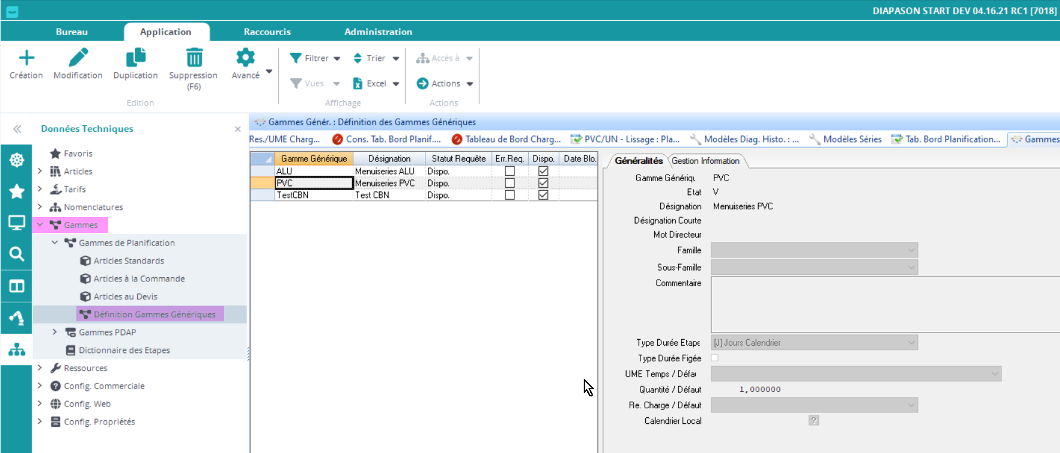Click the Suppression trash icon
The image size is (1060, 453).
click(194, 58)
